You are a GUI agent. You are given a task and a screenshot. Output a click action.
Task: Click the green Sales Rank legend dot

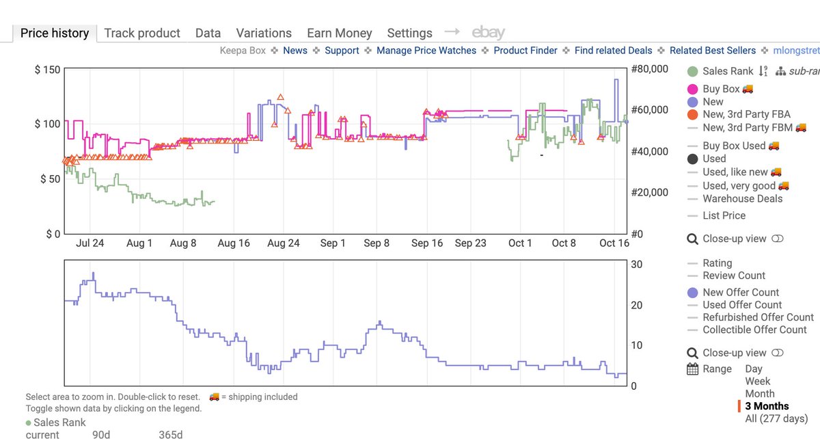click(693, 71)
